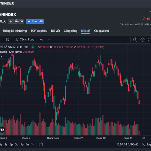This screenshot has width=151, height=151.
Task: Click the Tháng 11 time axis label
Action: [127, 138]
